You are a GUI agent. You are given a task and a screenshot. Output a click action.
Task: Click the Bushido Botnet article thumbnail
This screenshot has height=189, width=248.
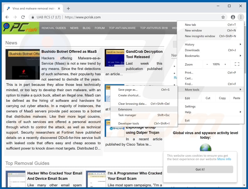click(x=23, y=64)
